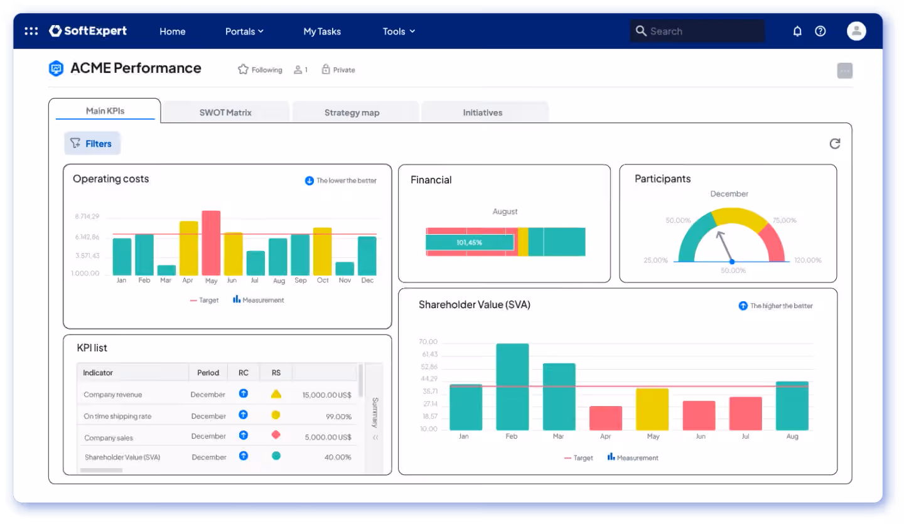Image resolution: width=904 pixels, height=524 pixels.
Task: Click the Company revenue yellow triangle status
Action: (x=276, y=394)
